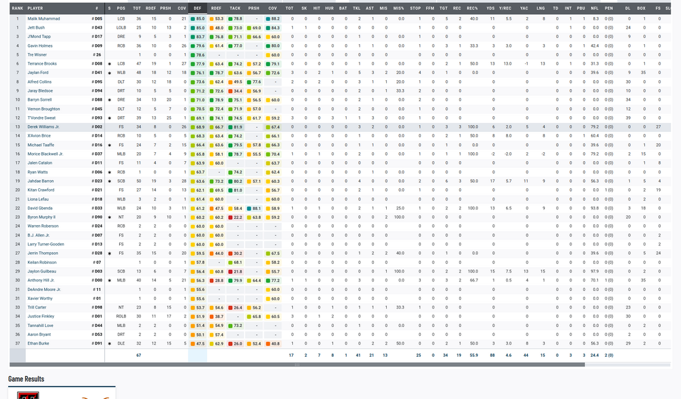This screenshot has width=681, height=399.
Task: Click the horizontal scrollbar grip below the table
Action: [x=296, y=365]
